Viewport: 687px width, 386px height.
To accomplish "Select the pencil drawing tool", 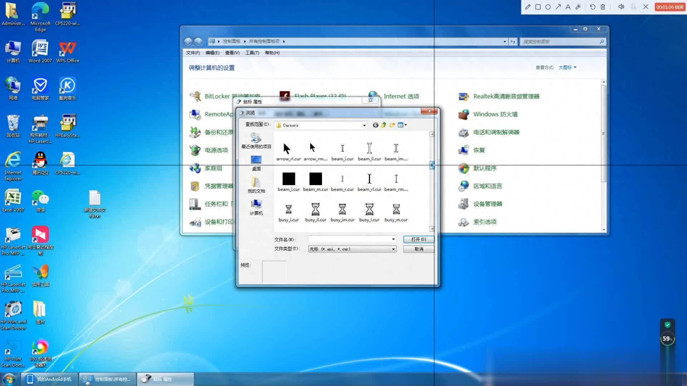I will pos(527,7).
